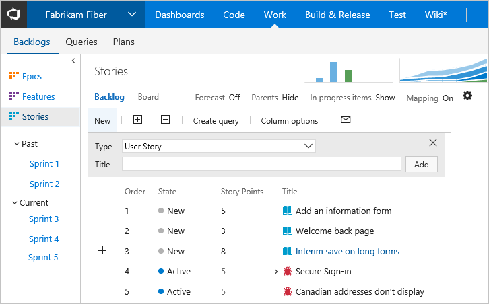Screen dimensions: 489x304
Task: Expand the Secure Sign-in row chevron
Action: pyautogui.click(x=276, y=272)
